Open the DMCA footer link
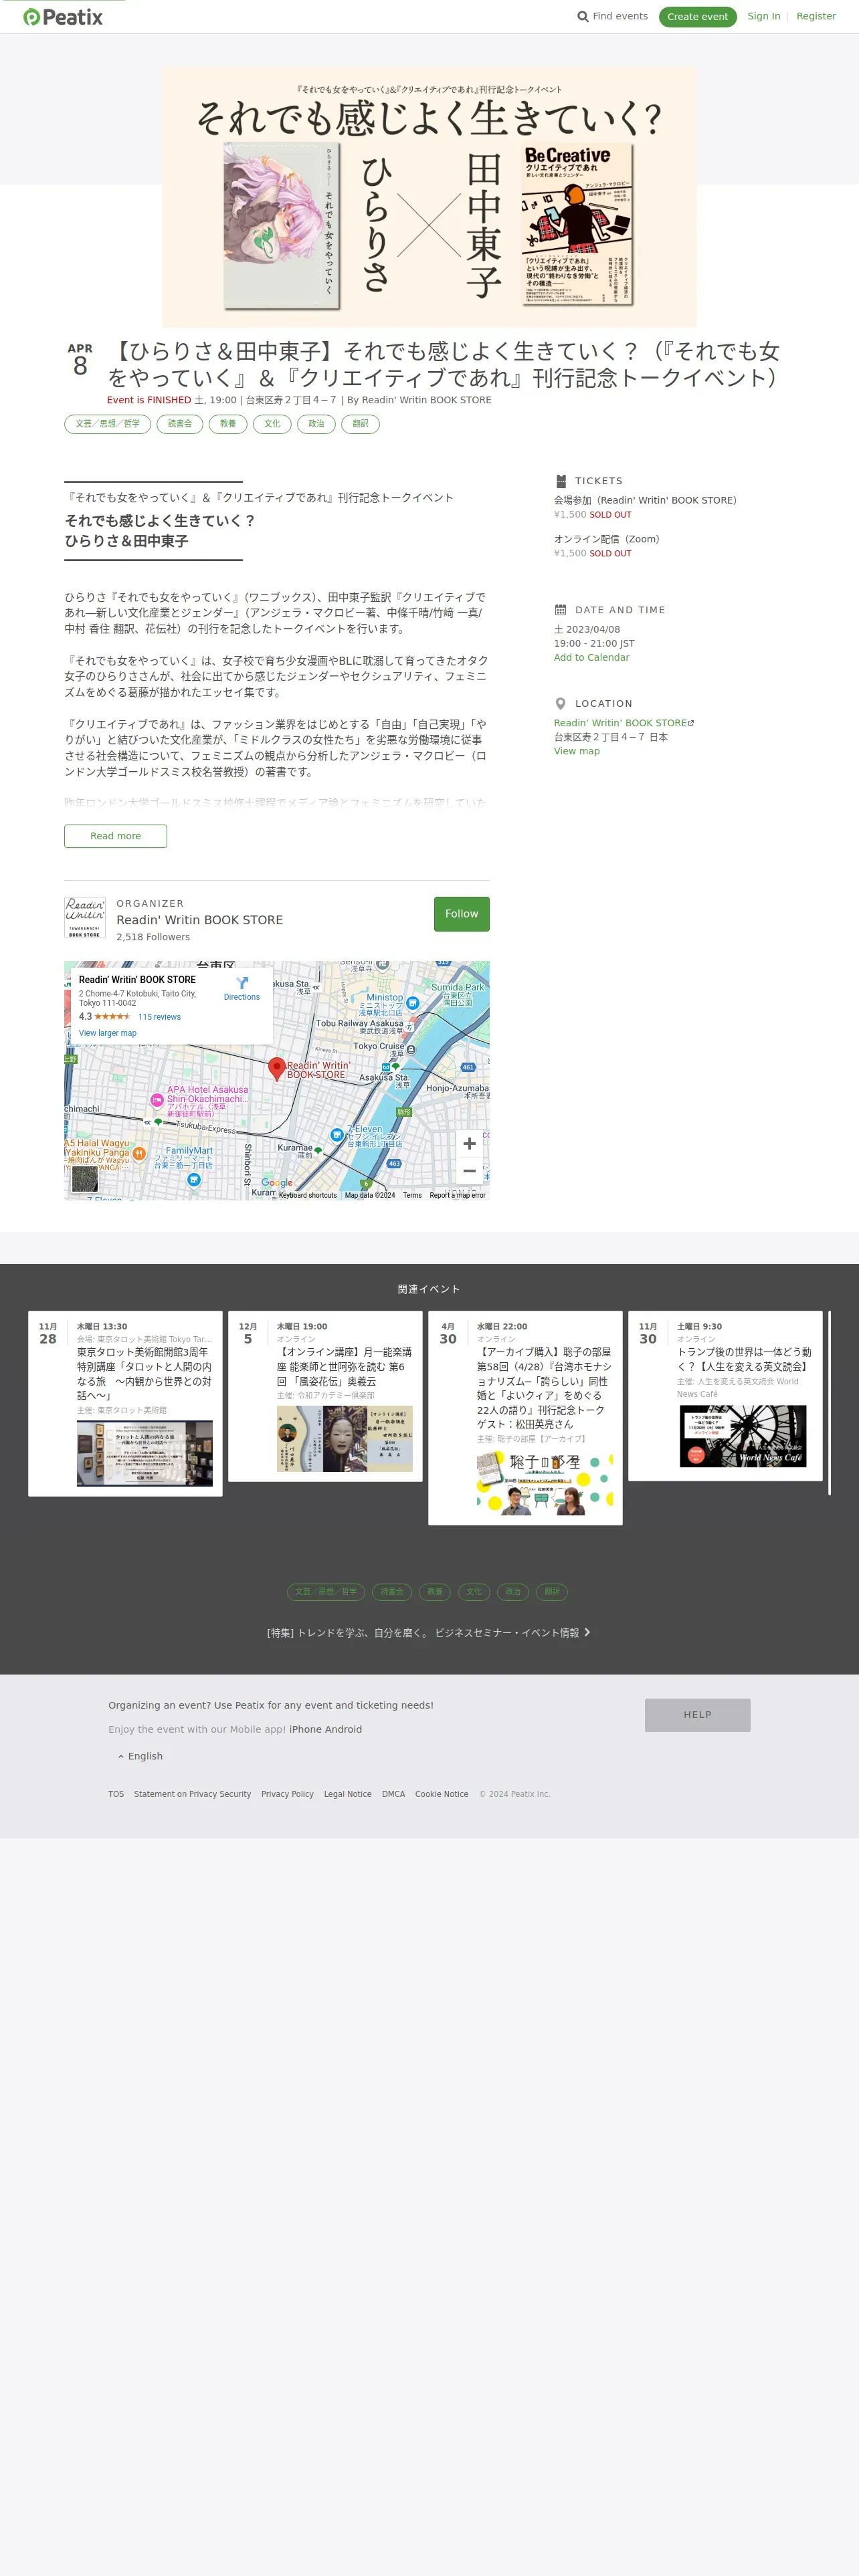 point(394,1794)
